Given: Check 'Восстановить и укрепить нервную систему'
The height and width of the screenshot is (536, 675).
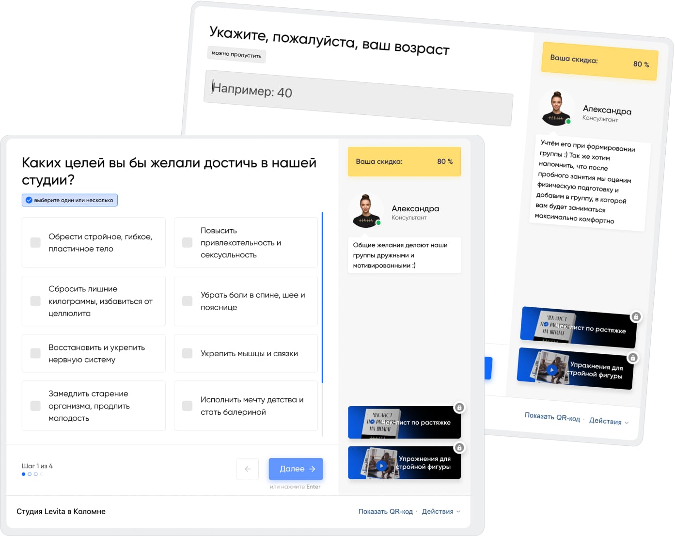Looking at the screenshot, I should 35,353.
